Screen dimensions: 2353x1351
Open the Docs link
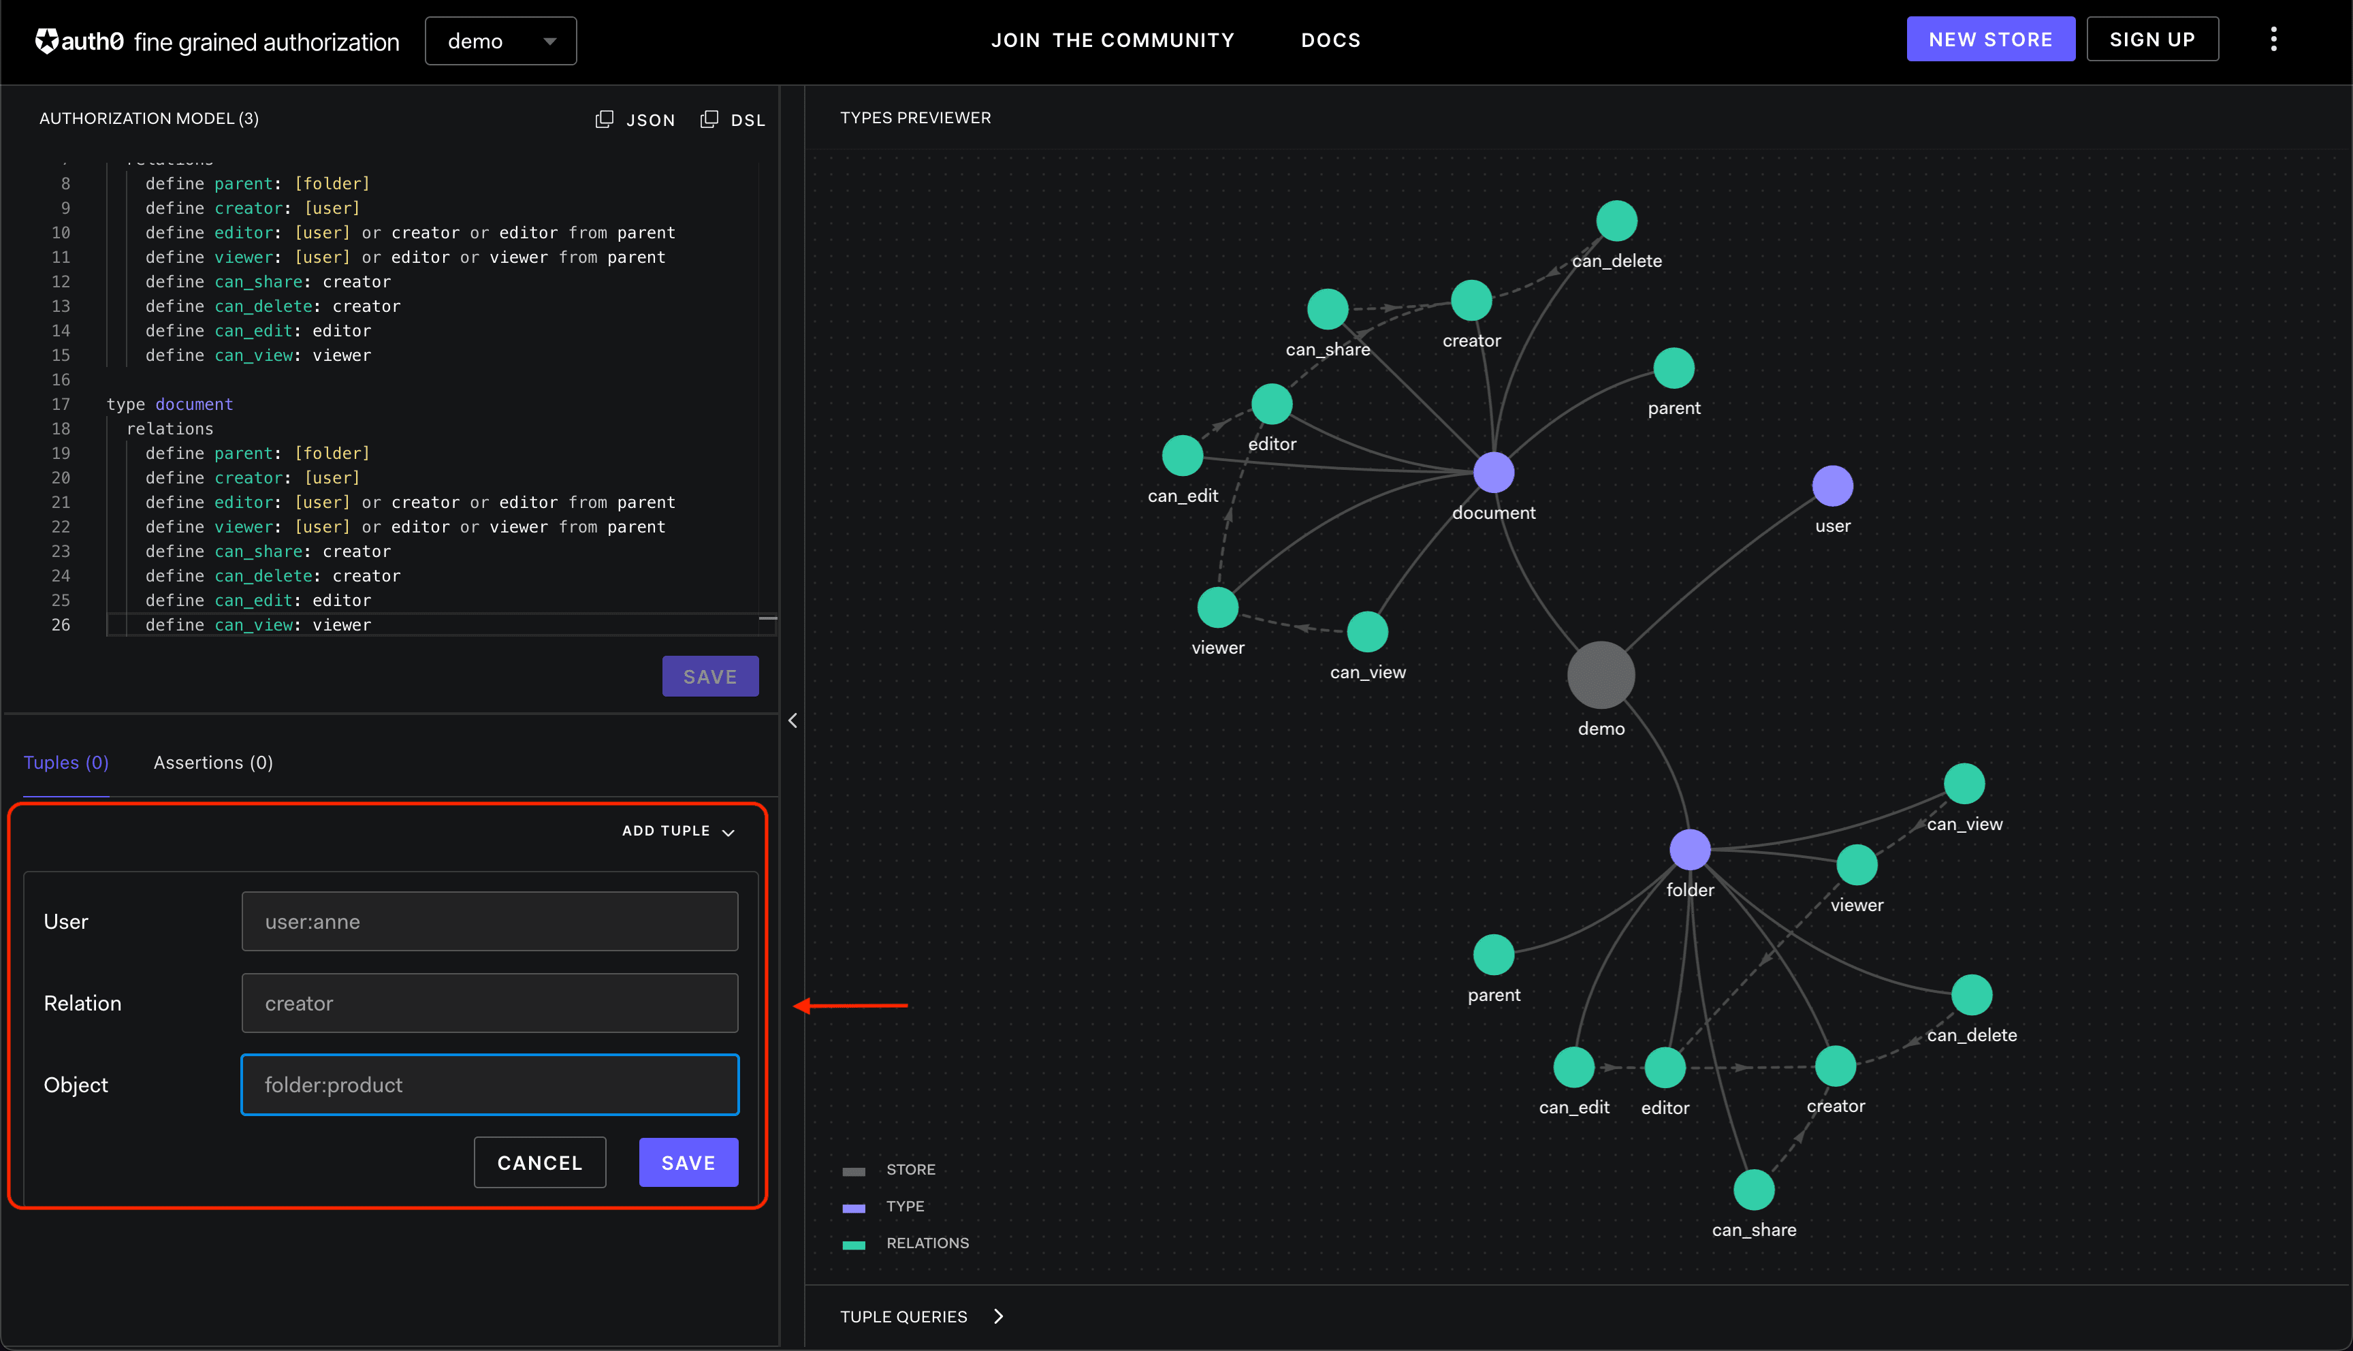[1331, 40]
